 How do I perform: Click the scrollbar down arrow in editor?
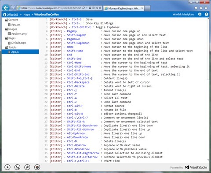[x=208, y=160]
